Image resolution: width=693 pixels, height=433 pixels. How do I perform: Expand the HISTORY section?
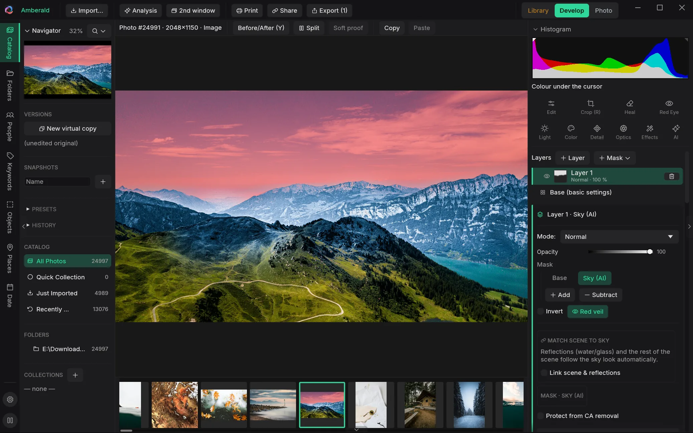pyautogui.click(x=41, y=225)
